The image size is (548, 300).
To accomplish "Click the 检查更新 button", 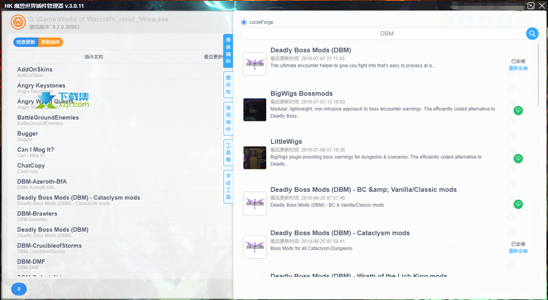I will click(26, 42).
